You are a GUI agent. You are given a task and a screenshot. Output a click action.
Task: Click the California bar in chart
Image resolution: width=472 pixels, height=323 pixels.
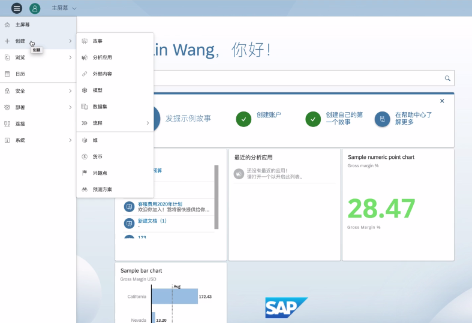click(175, 296)
